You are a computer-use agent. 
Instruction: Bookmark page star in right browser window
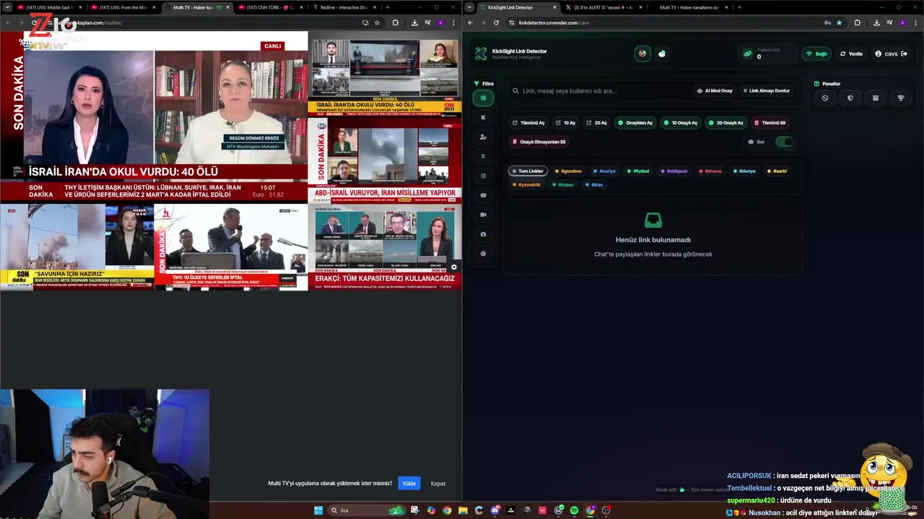pyautogui.click(x=839, y=22)
